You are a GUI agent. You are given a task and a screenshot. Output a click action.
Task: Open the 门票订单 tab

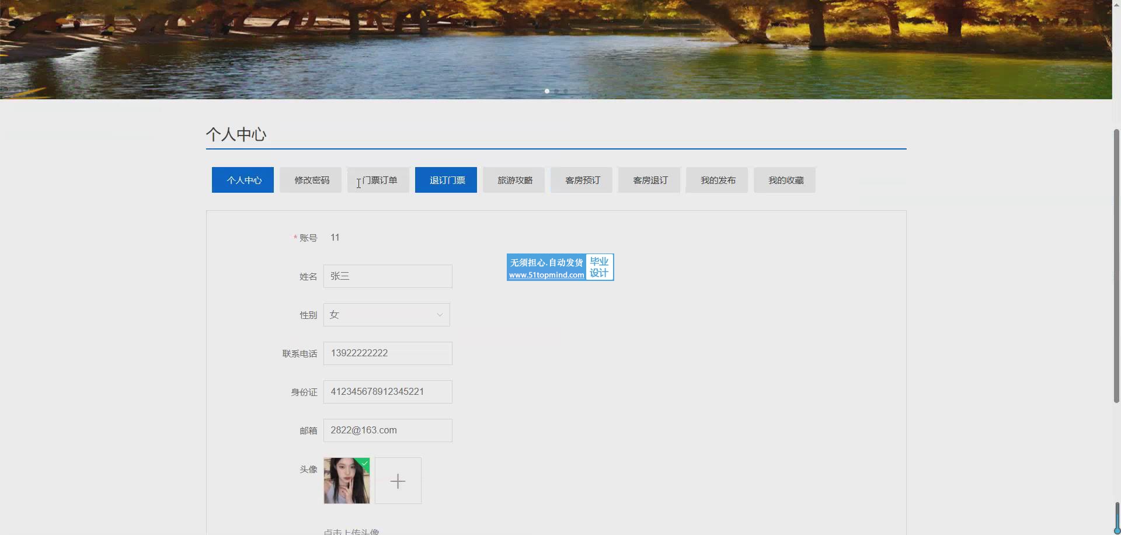[x=378, y=180]
